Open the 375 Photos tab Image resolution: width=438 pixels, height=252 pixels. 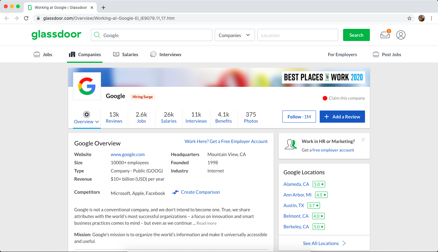click(x=251, y=117)
